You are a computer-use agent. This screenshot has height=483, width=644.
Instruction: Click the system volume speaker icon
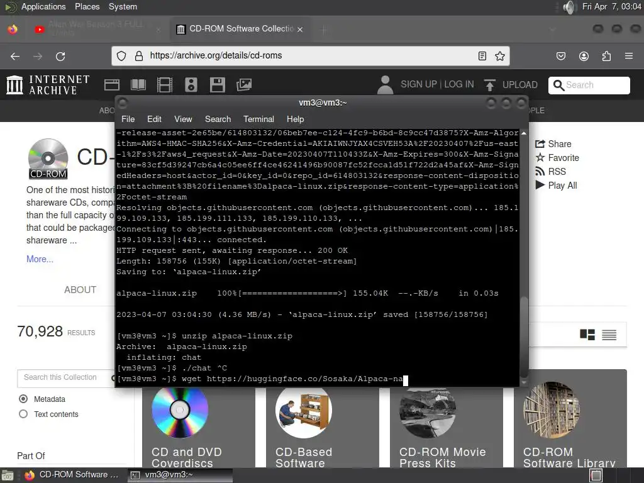point(569,7)
